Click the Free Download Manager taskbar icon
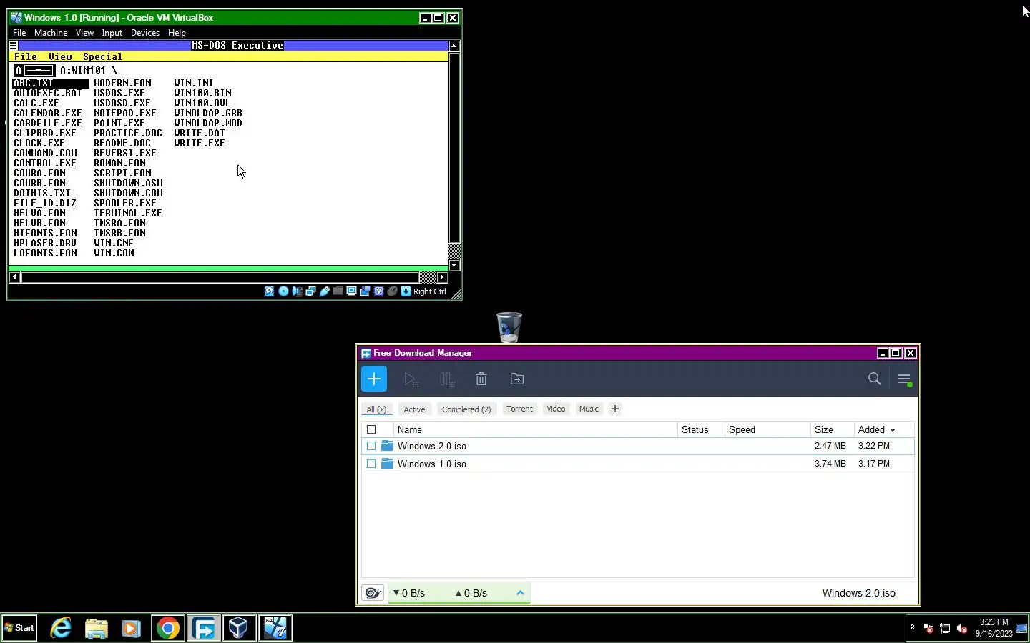This screenshot has width=1030, height=643. tap(204, 628)
